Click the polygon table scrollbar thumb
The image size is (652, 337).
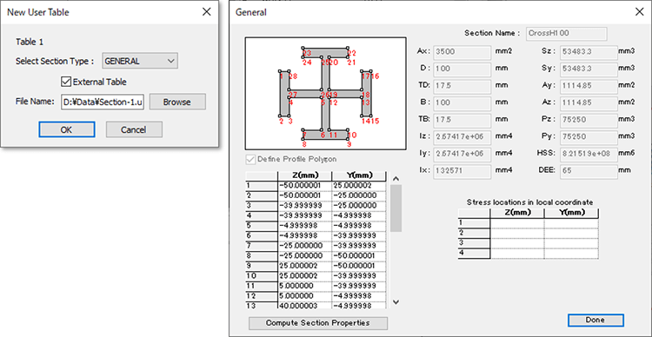click(396, 208)
